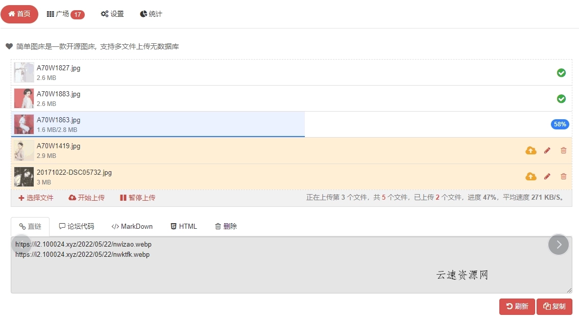Image resolution: width=579 pixels, height=322 pixels.
Task: Click the 58% upload progress indicator
Action: tap(560, 124)
